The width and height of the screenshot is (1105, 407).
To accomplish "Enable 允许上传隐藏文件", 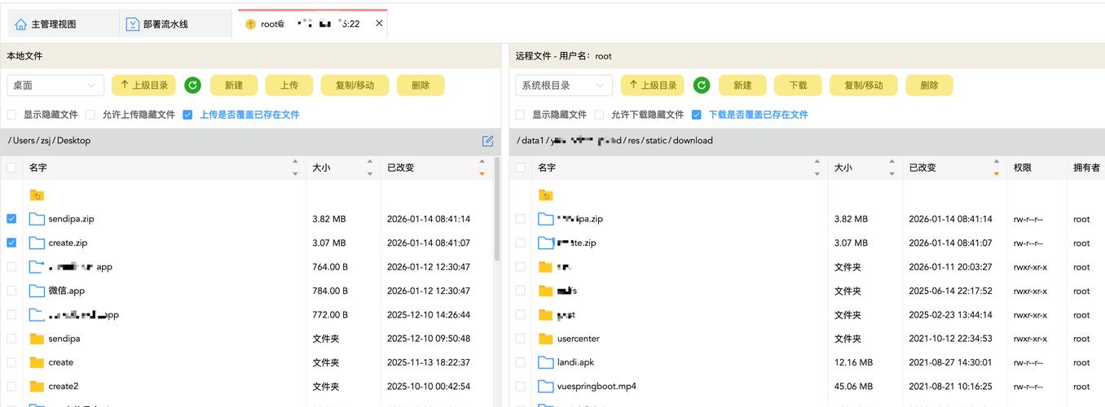I will tap(90, 115).
